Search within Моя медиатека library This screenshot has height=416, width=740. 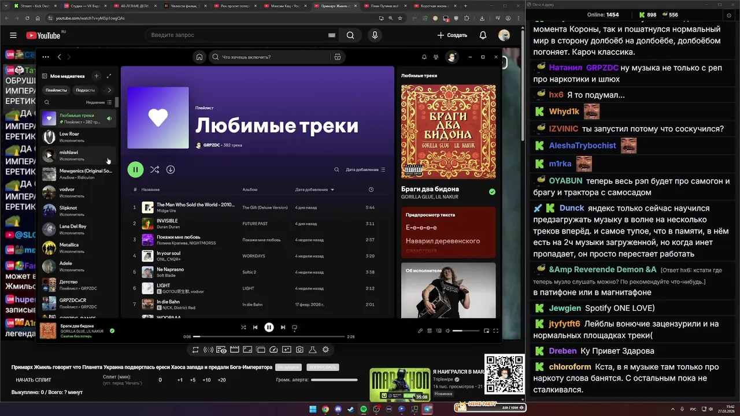47,102
